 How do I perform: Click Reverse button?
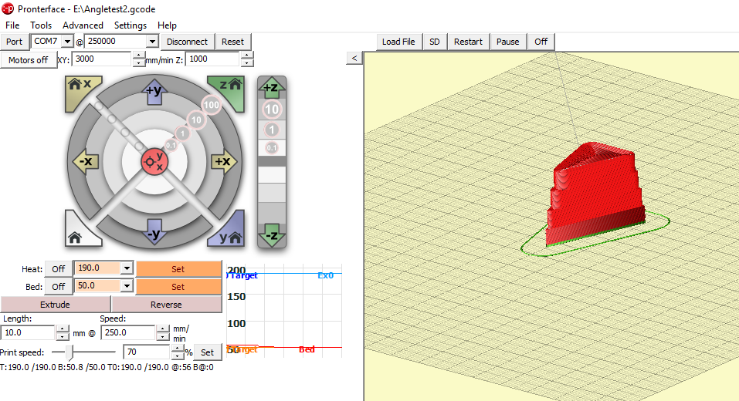pyautogui.click(x=166, y=305)
